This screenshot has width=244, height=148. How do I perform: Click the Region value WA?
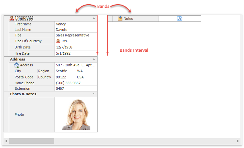[80, 71]
